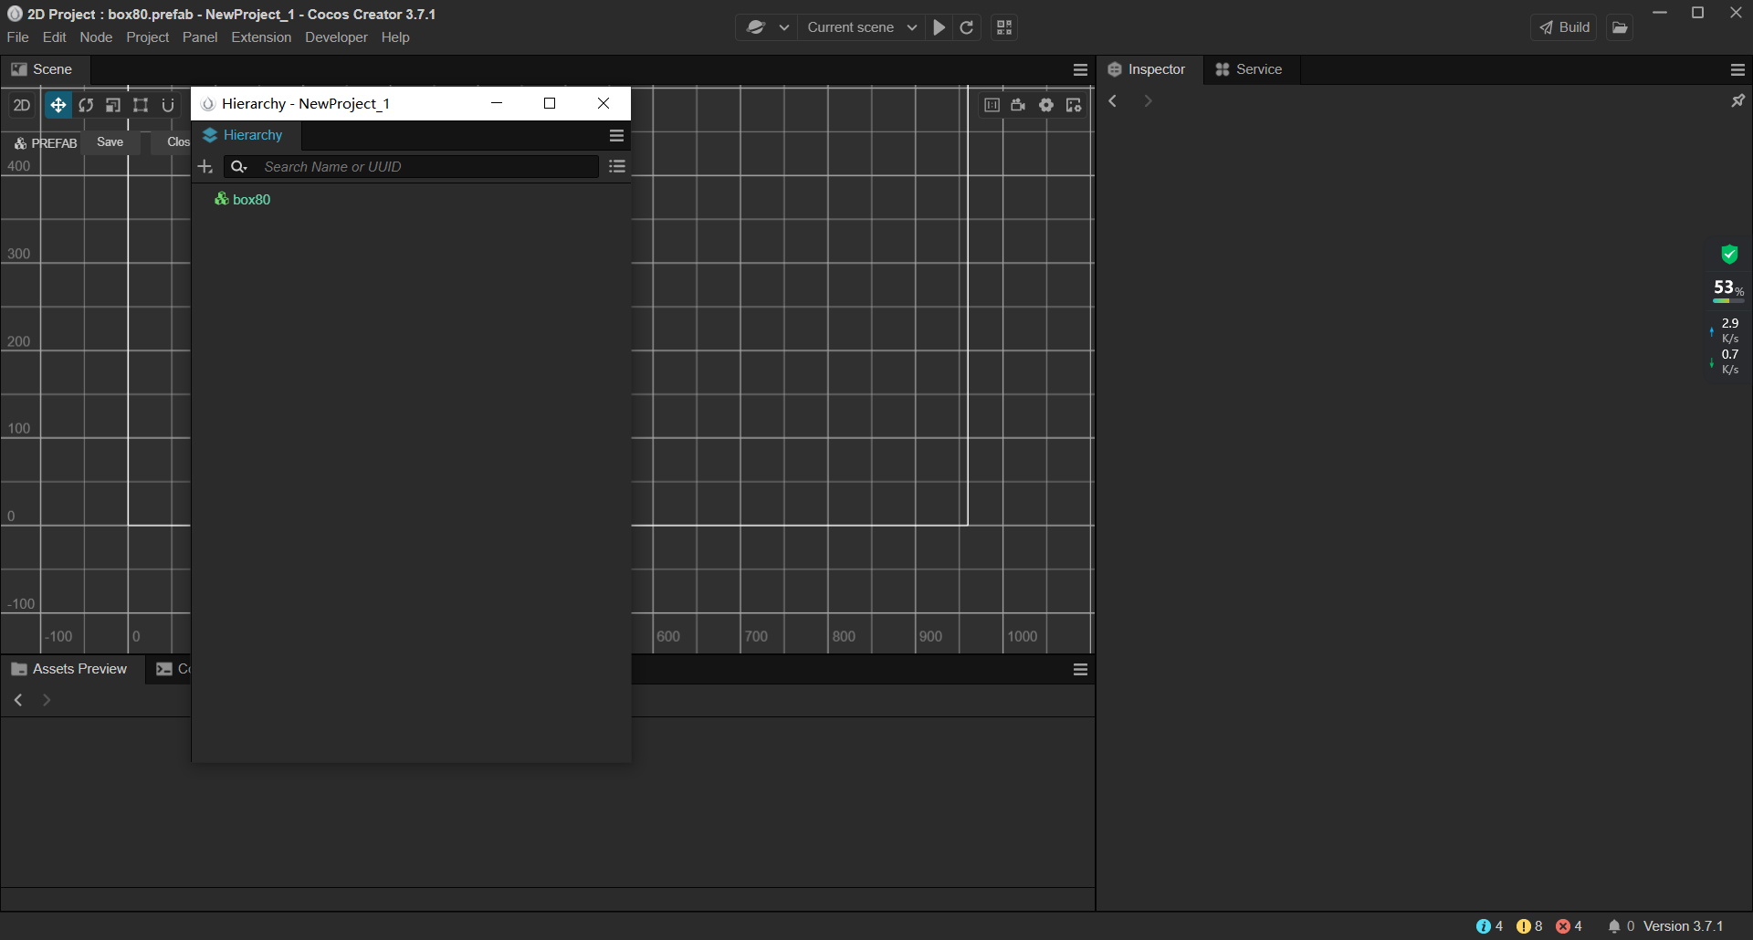Open the Scene panel hamburger menu

pyautogui.click(x=1080, y=69)
